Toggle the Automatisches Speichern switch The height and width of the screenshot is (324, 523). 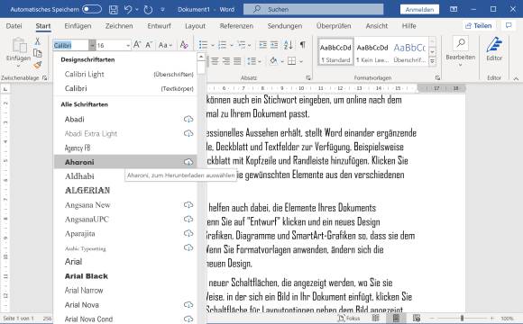pos(92,9)
